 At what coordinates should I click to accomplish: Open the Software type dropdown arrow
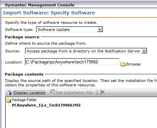coord(100,30)
